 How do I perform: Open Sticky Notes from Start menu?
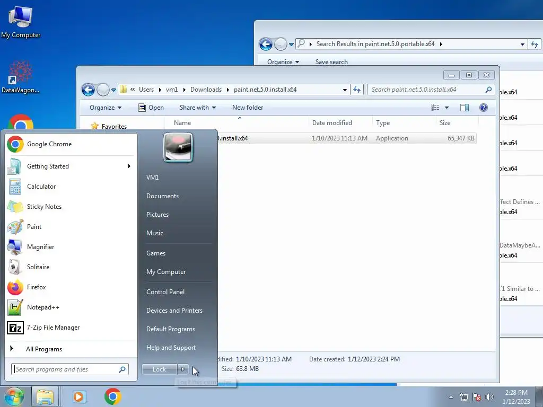71,207
